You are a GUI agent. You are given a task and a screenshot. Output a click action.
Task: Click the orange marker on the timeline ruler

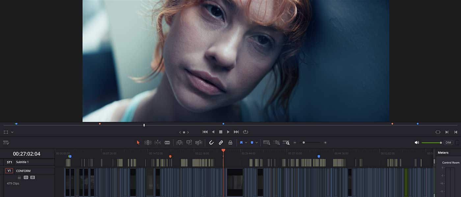point(170,156)
